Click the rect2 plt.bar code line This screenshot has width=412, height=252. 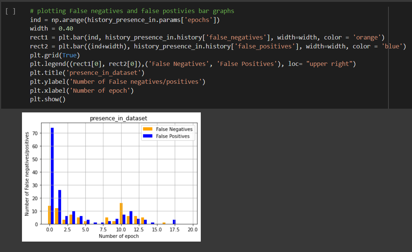coord(218,47)
